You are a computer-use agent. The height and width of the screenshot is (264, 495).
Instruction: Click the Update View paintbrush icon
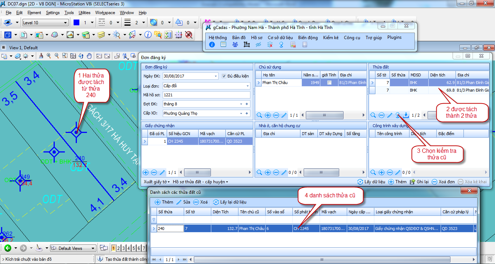tap(41, 56)
